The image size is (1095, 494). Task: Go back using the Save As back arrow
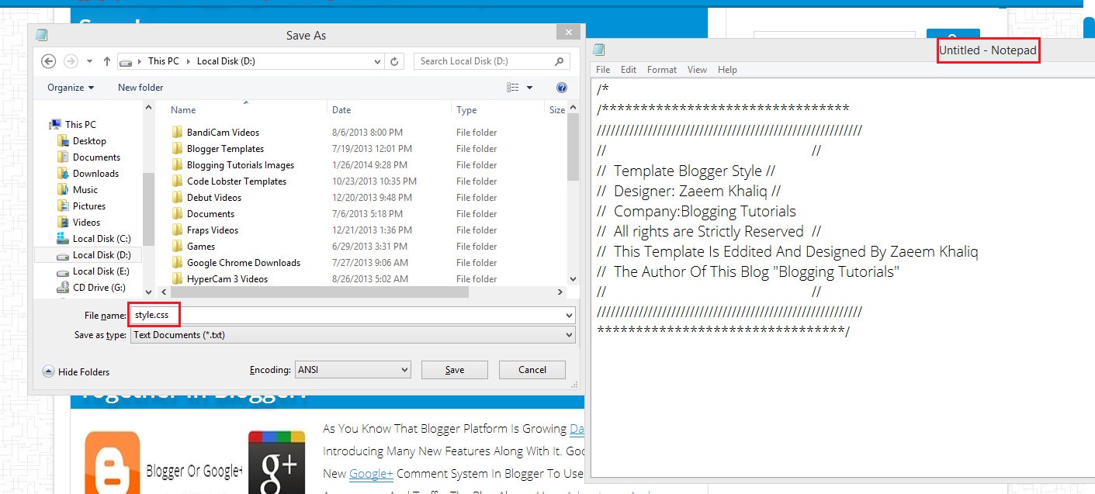click(x=48, y=61)
